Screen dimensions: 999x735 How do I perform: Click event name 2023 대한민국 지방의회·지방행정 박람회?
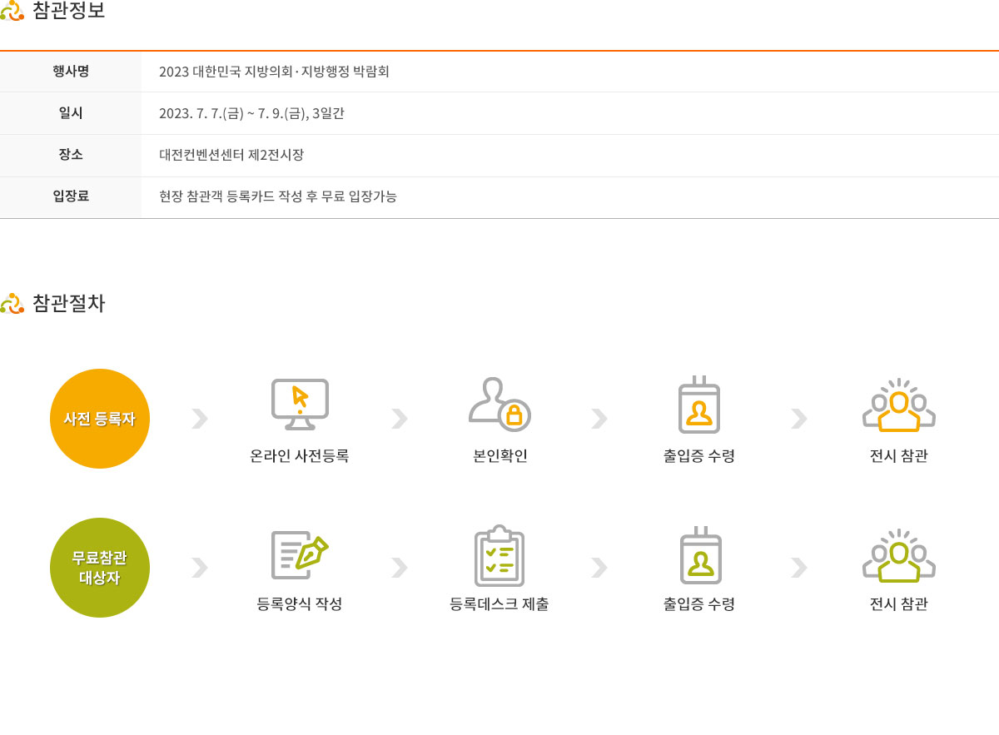(275, 72)
